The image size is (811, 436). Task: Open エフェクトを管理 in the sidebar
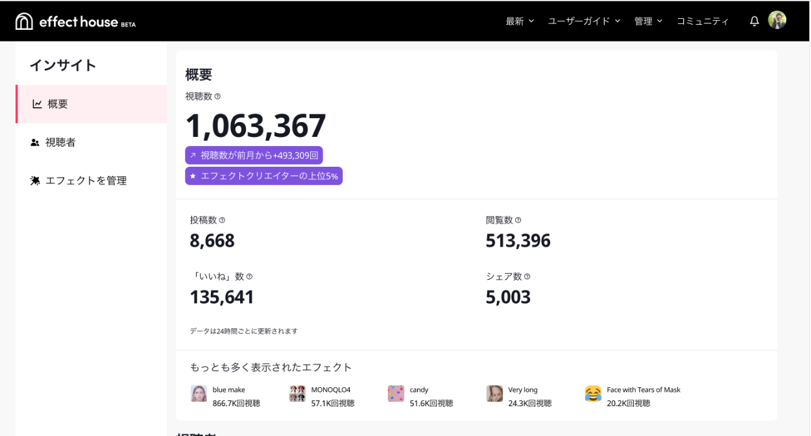(x=86, y=181)
